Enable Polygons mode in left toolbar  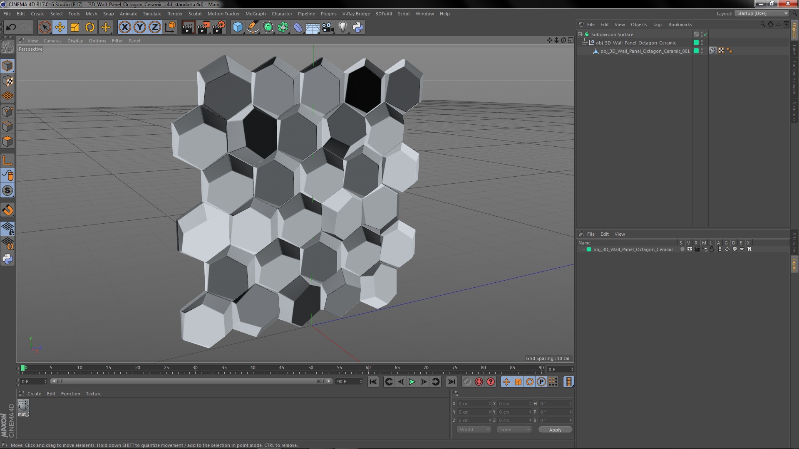click(7, 141)
